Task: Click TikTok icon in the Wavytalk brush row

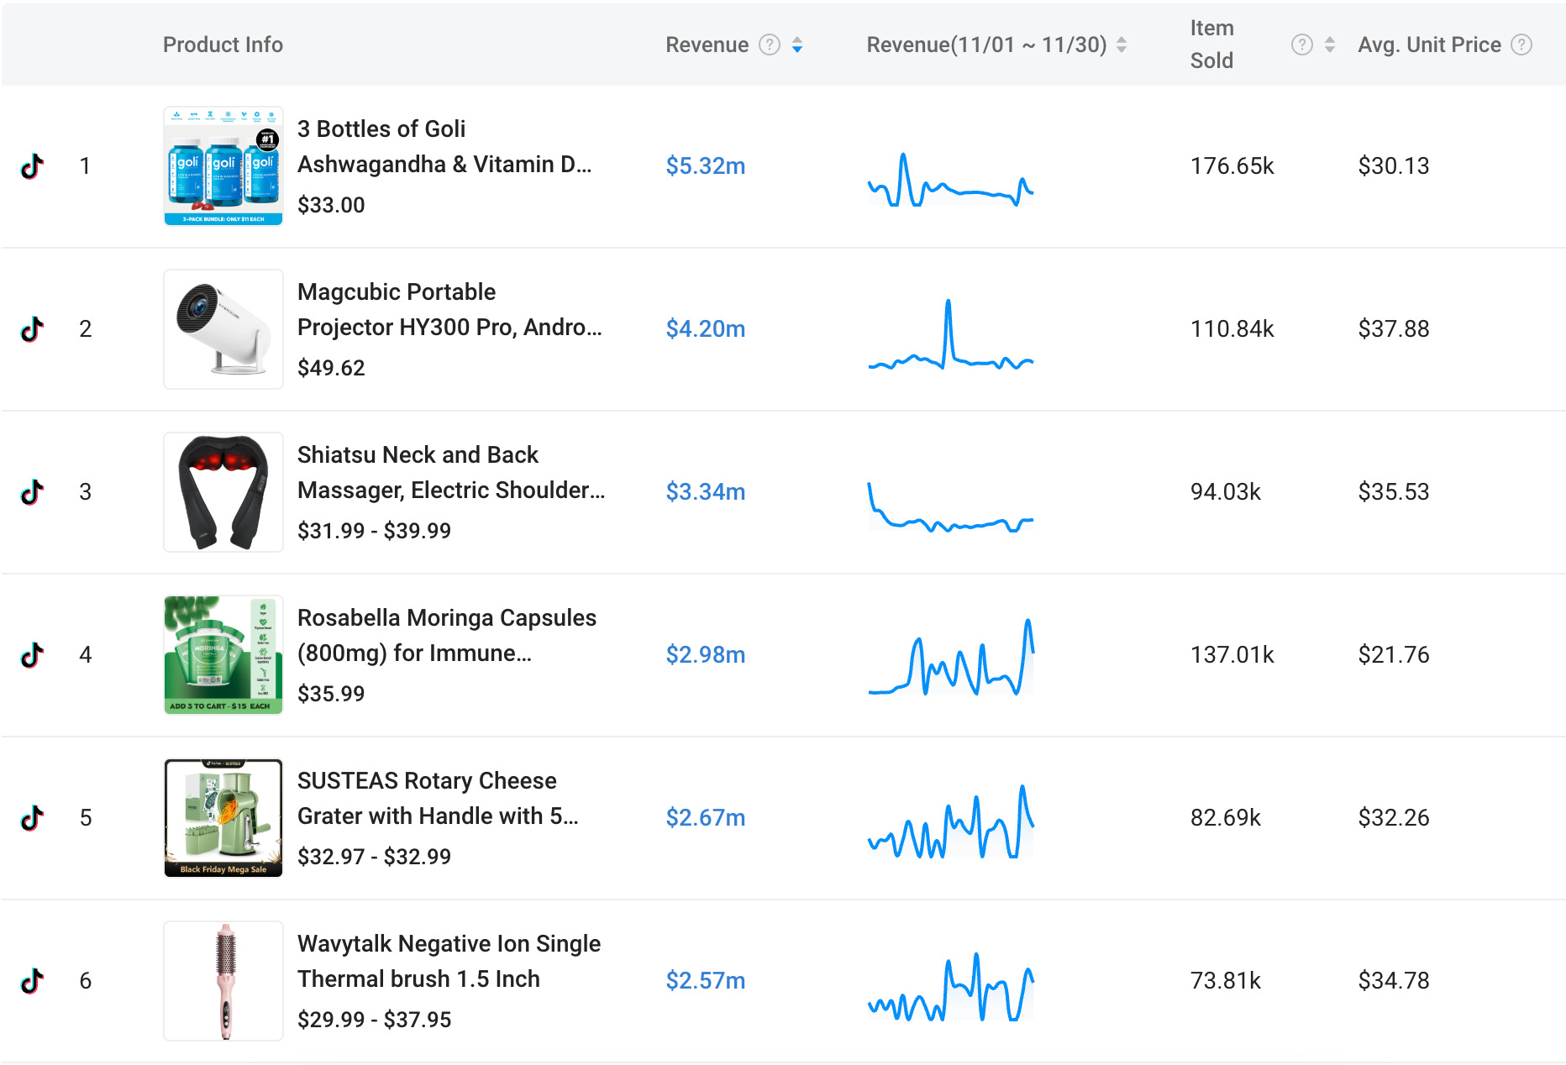Action: tap(32, 981)
